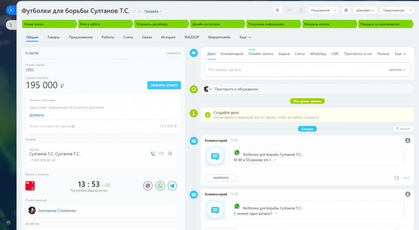
Task: Edit the deal title with pencil icon
Action: [134, 11]
